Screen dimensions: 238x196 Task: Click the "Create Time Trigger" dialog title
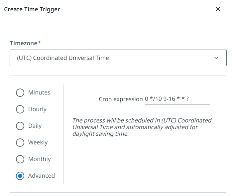(x=32, y=9)
